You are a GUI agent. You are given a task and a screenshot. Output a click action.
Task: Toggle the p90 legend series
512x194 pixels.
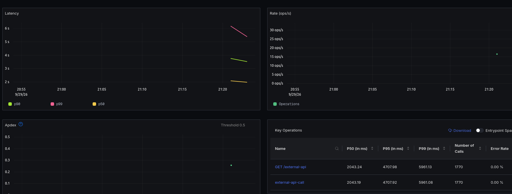click(x=14, y=104)
